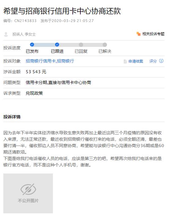Click the complaint number CN2143833
The height and width of the screenshot is (221, 169).
click(x=25, y=21)
